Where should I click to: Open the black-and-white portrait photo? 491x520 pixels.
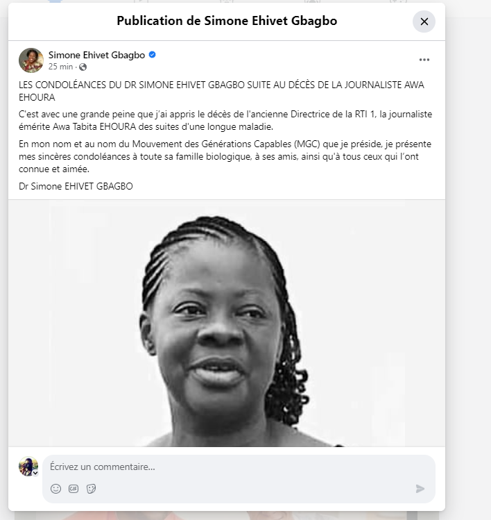pos(227,324)
